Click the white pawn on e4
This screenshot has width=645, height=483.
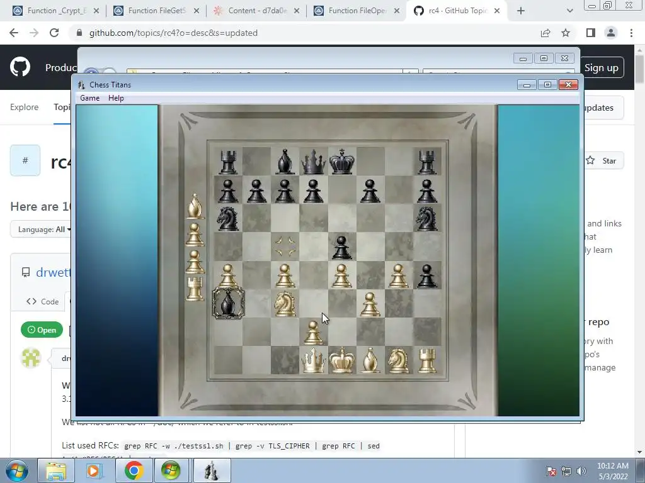tap(342, 275)
